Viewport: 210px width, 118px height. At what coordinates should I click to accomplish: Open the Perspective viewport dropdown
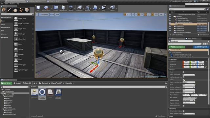point(44,14)
